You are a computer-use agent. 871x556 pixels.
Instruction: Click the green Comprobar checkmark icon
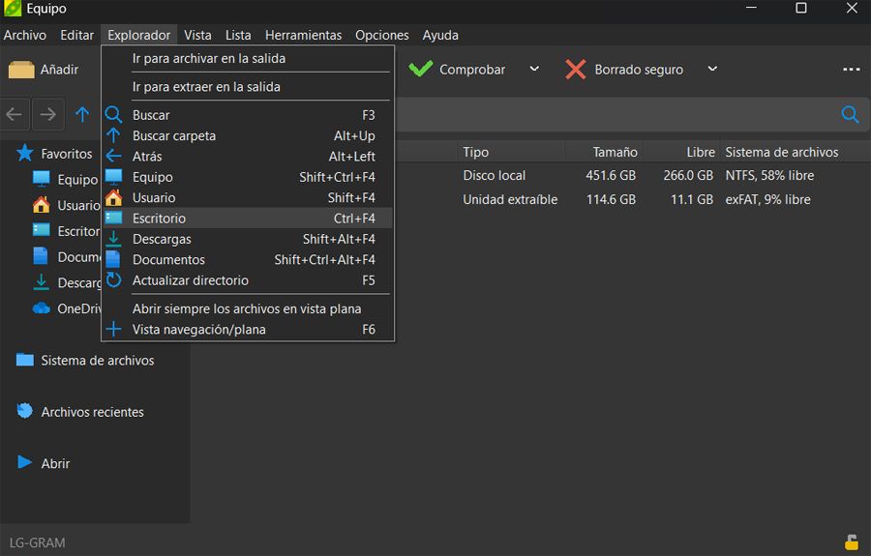click(420, 70)
